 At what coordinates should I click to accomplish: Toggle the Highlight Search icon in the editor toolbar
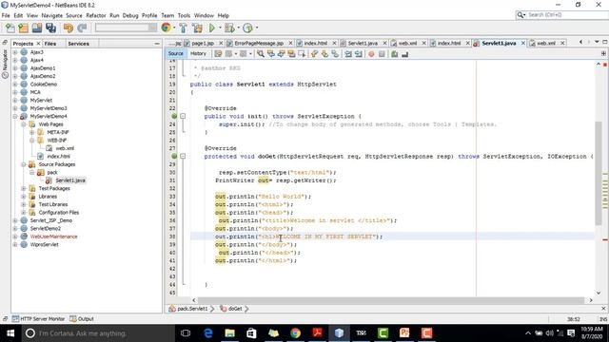pyautogui.click(x=291, y=54)
